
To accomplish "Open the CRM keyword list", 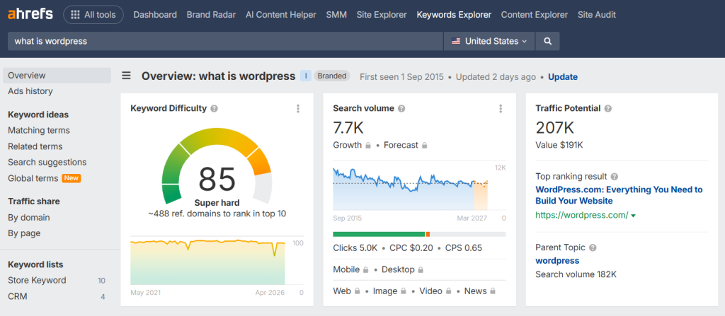I will [x=18, y=296].
